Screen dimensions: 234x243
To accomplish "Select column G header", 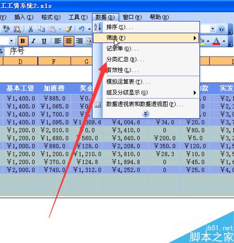I will (x=82, y=62).
